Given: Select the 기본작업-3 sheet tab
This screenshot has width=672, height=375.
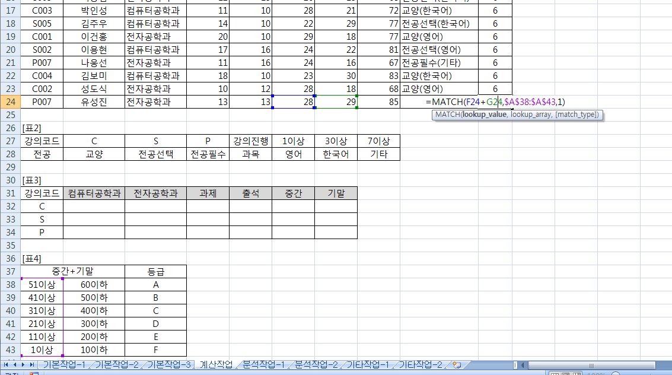Looking at the screenshot, I should click(169, 364).
